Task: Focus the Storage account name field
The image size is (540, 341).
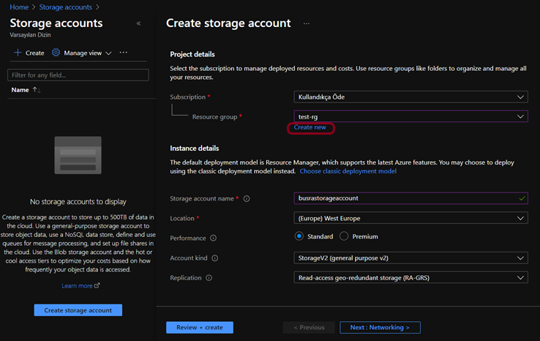Action: coord(410,198)
